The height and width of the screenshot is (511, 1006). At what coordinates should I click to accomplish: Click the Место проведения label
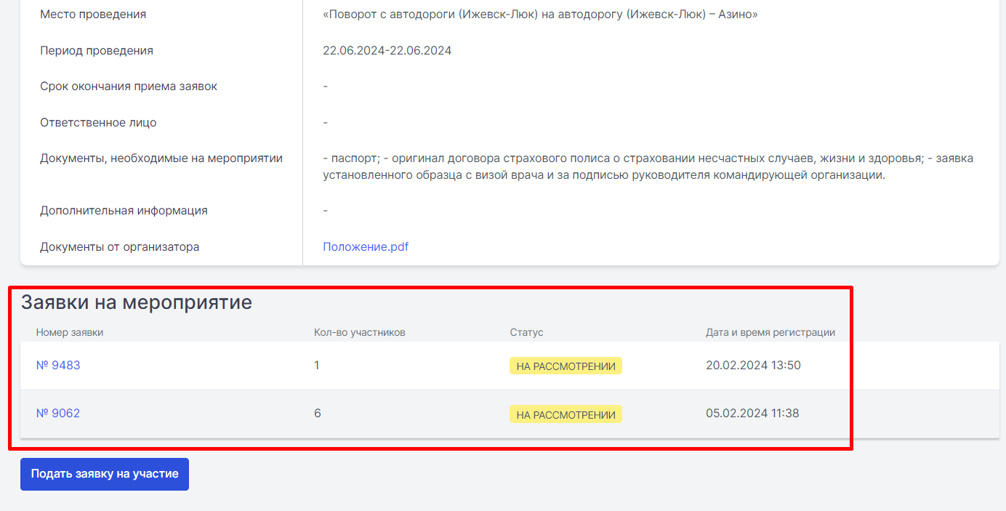point(93,15)
